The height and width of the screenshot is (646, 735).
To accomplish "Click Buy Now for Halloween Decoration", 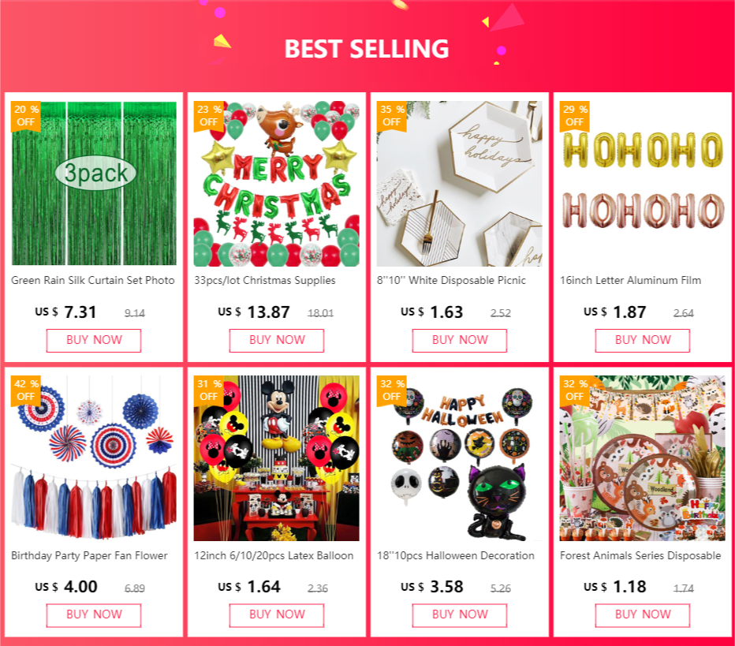I will point(459,615).
